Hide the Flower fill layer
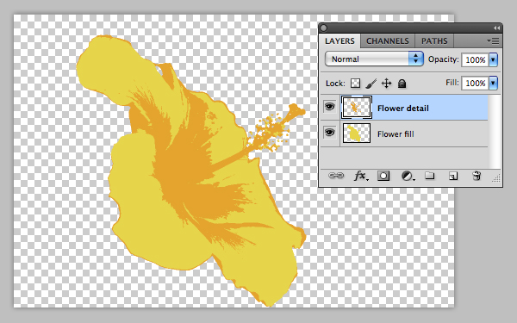Viewport: 517px width, 323px height. [x=329, y=133]
